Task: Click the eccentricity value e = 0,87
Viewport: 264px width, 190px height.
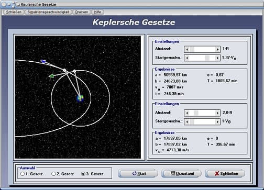Action: (x=215, y=75)
